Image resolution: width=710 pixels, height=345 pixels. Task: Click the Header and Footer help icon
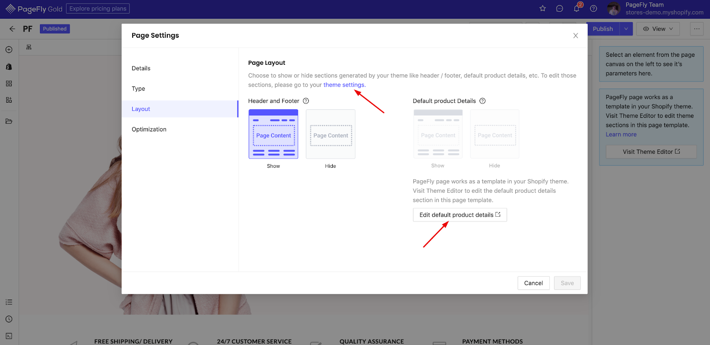pyautogui.click(x=306, y=101)
